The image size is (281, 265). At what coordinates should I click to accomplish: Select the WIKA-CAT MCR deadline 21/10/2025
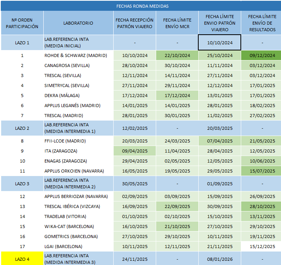pos(177,226)
